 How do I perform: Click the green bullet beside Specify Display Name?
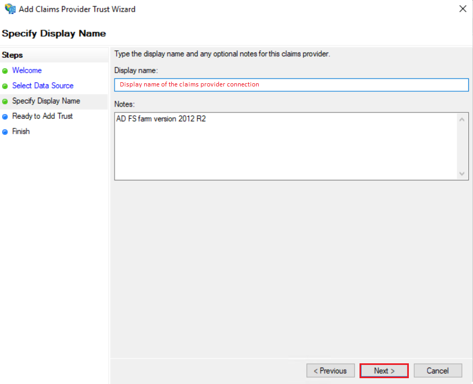(x=5, y=101)
